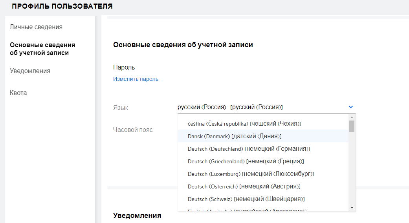Expand the language dropdown chevron arrow

(351, 107)
